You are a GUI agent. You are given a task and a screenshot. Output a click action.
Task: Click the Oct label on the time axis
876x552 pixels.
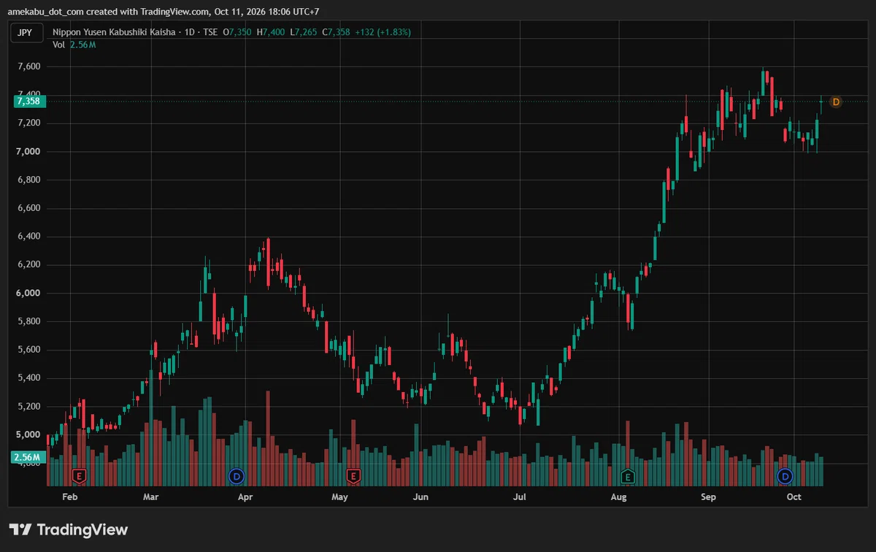(x=794, y=498)
